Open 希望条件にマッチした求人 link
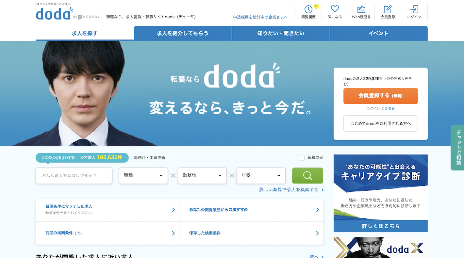The height and width of the screenshot is (258, 464). 69,206
